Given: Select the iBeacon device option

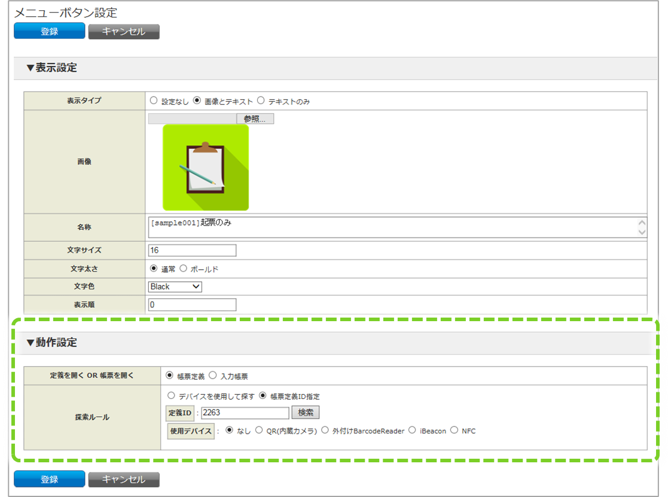Looking at the screenshot, I should tap(412, 430).
